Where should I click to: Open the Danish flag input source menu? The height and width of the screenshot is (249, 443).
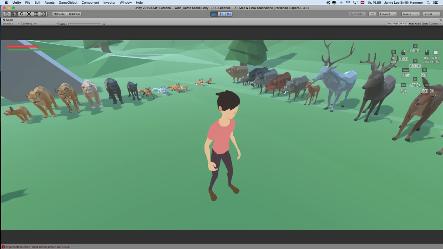[363, 3]
